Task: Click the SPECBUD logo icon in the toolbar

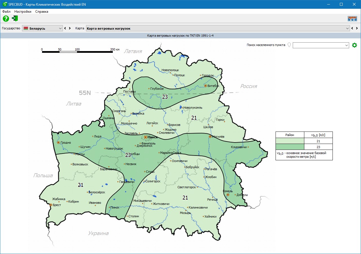Action: 352,19
